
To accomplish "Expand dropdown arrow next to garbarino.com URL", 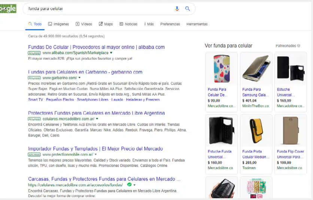I will tap(79, 78).
